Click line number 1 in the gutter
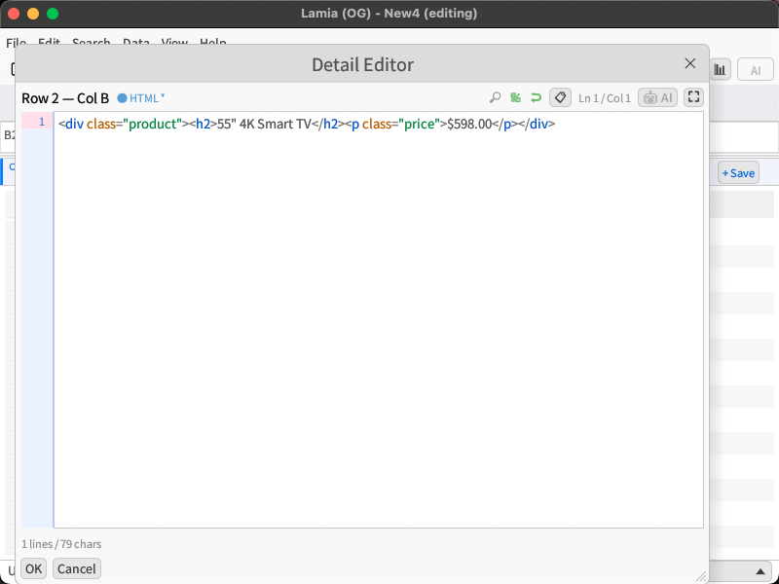Viewport: 779px width, 584px height. [42, 122]
